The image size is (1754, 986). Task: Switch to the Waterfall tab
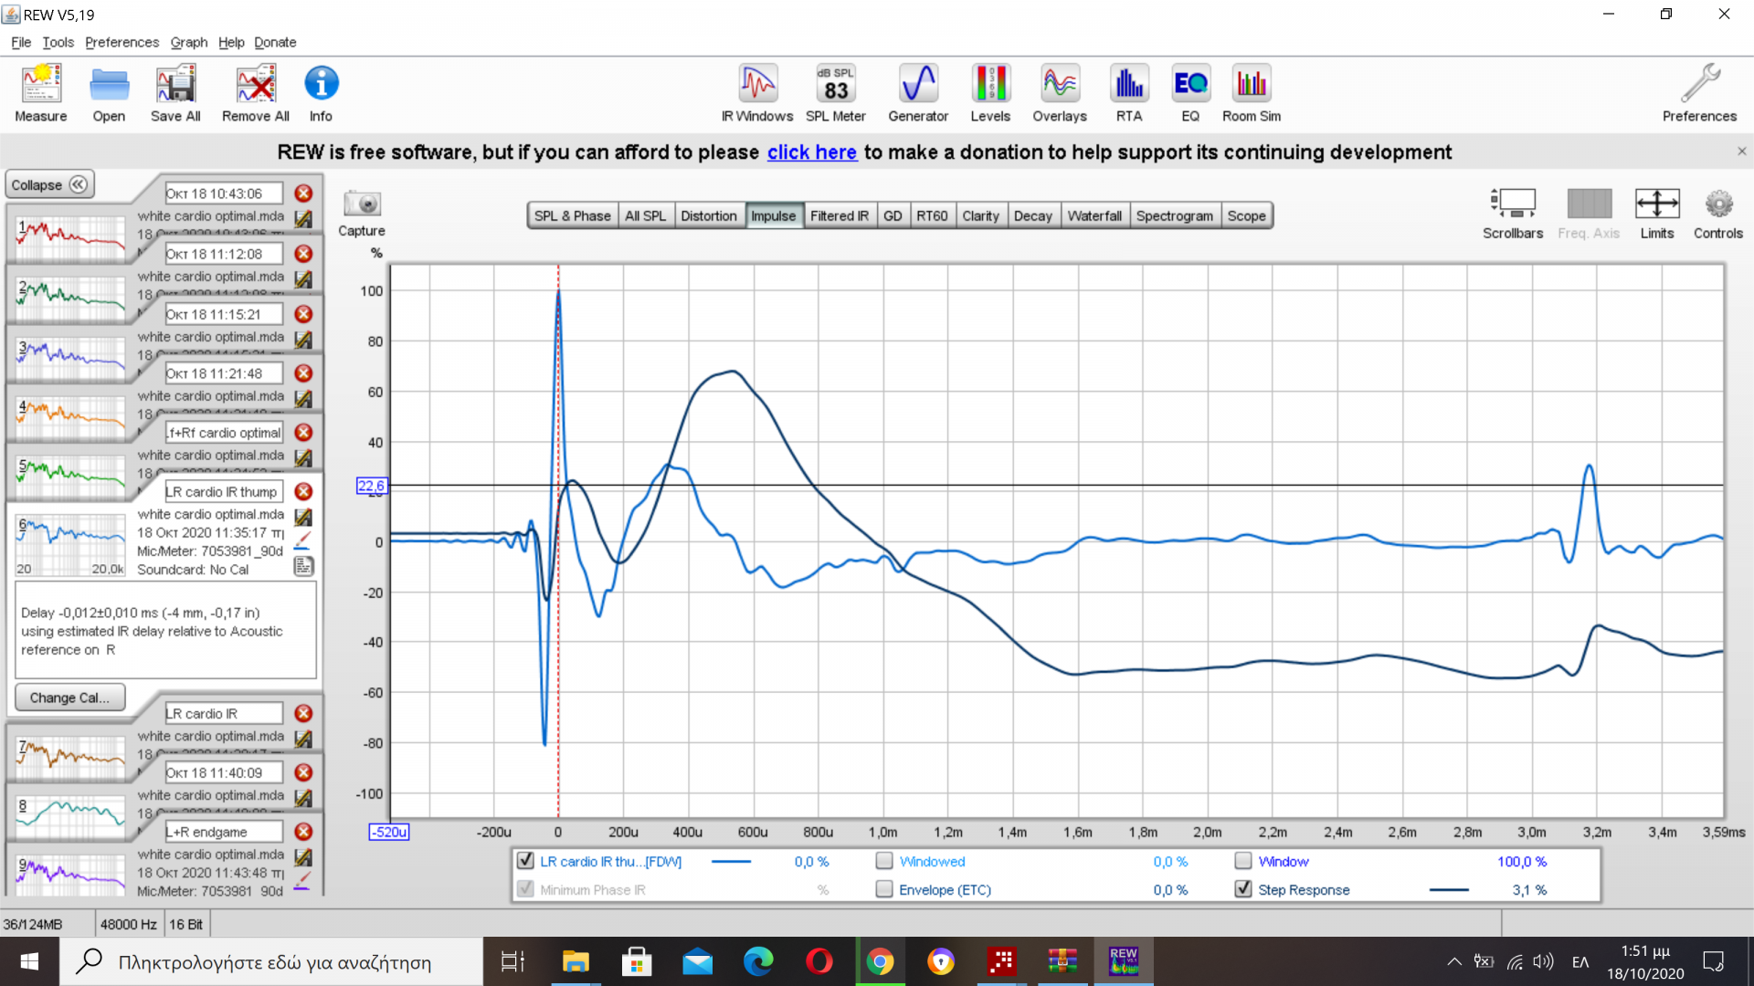point(1094,216)
